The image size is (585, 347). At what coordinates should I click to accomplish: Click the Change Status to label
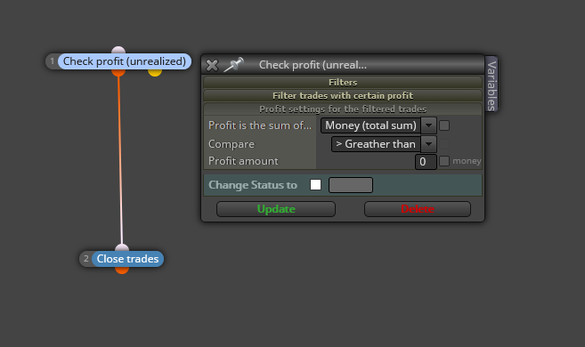pos(253,185)
